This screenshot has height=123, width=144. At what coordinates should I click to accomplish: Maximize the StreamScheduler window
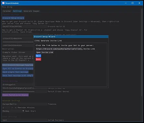pyautogui.click(x=133, y=3)
